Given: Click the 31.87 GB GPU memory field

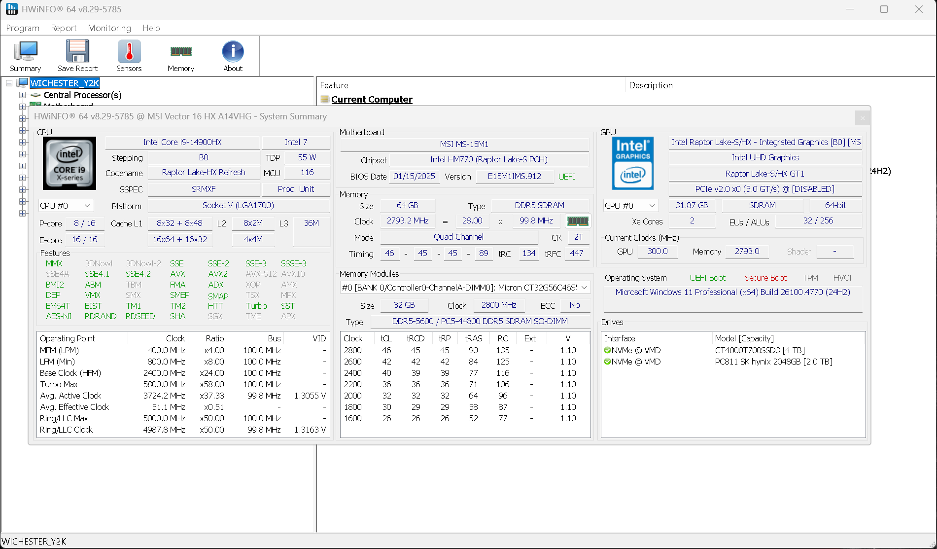Looking at the screenshot, I should pyautogui.click(x=692, y=205).
